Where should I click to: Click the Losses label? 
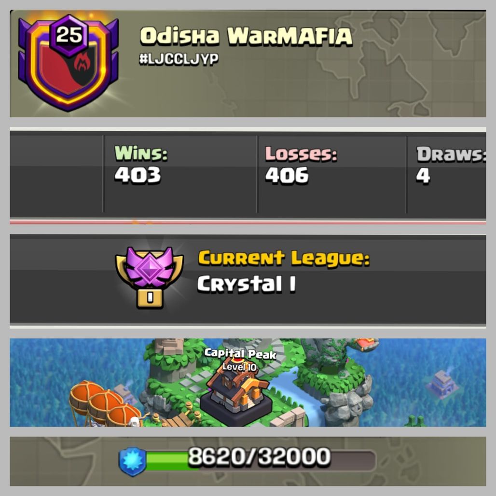(301, 154)
